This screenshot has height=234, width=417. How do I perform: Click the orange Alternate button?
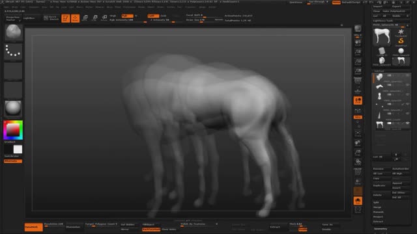tap(13, 161)
